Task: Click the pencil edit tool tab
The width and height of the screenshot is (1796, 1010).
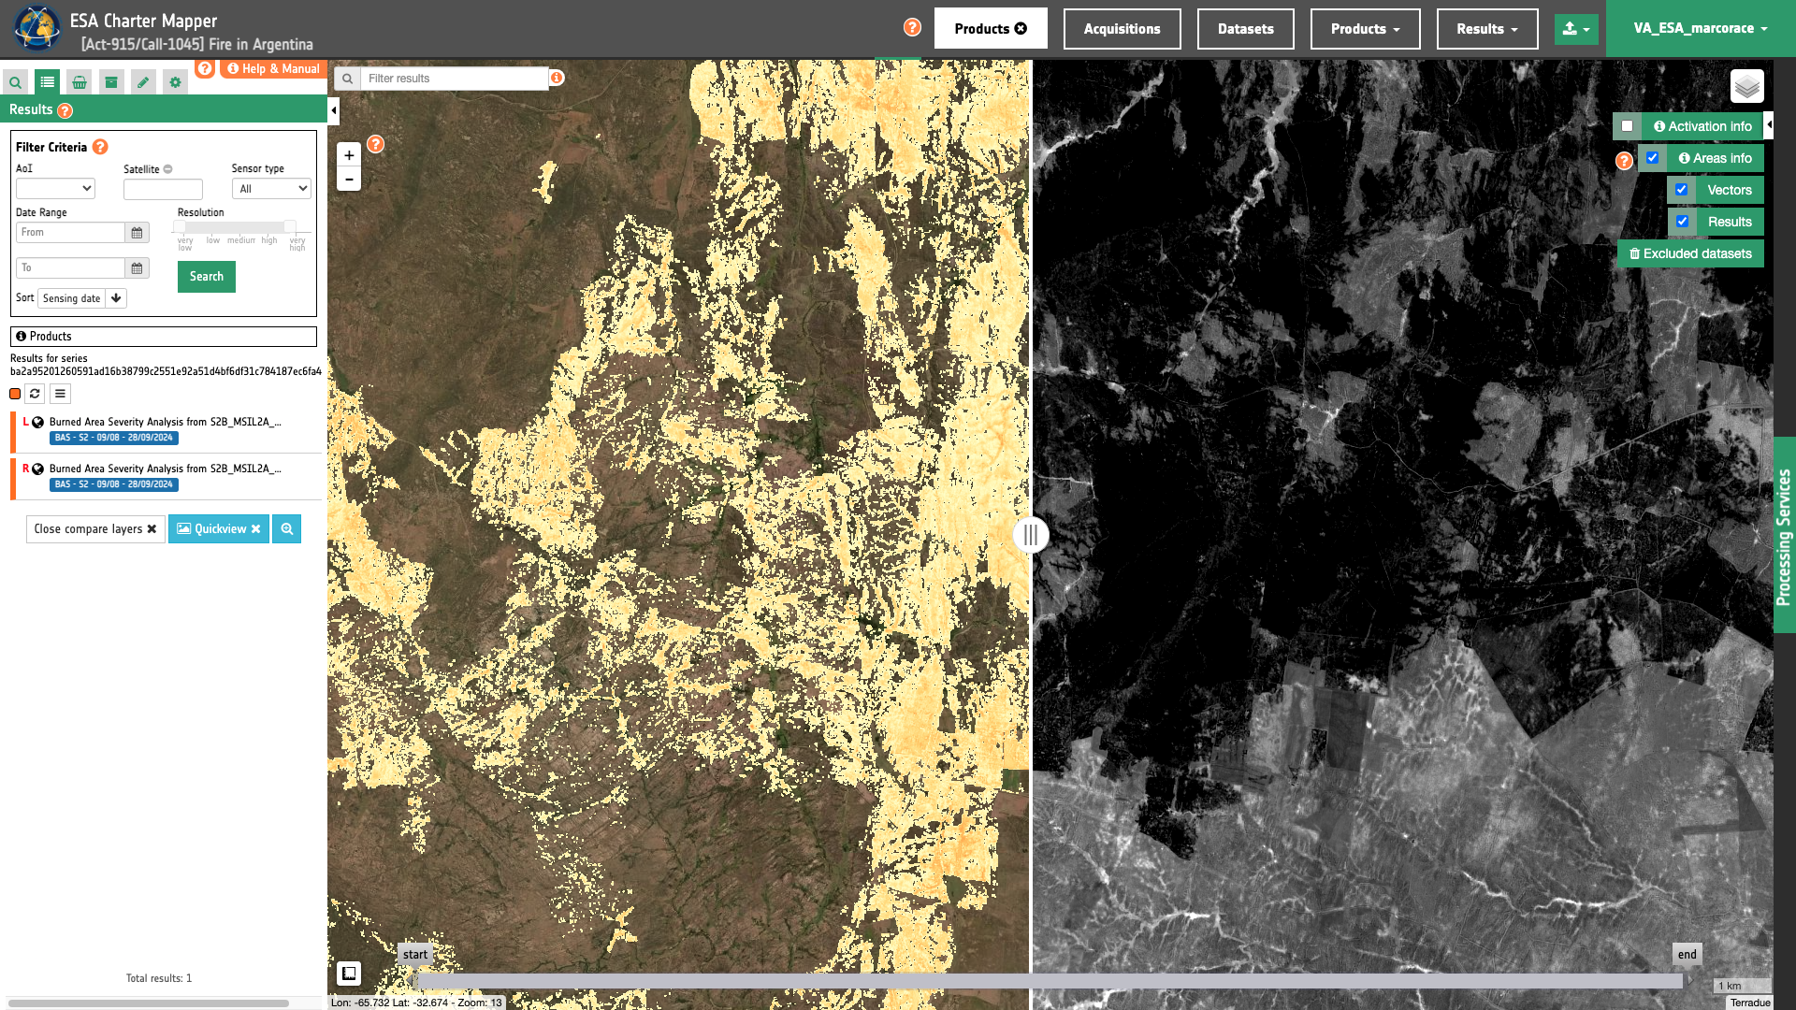Action: point(143,82)
